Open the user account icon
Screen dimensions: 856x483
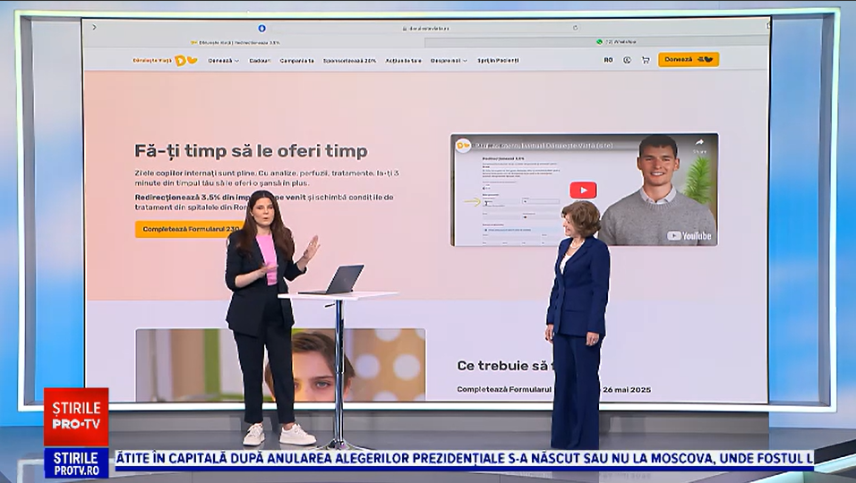[627, 60]
